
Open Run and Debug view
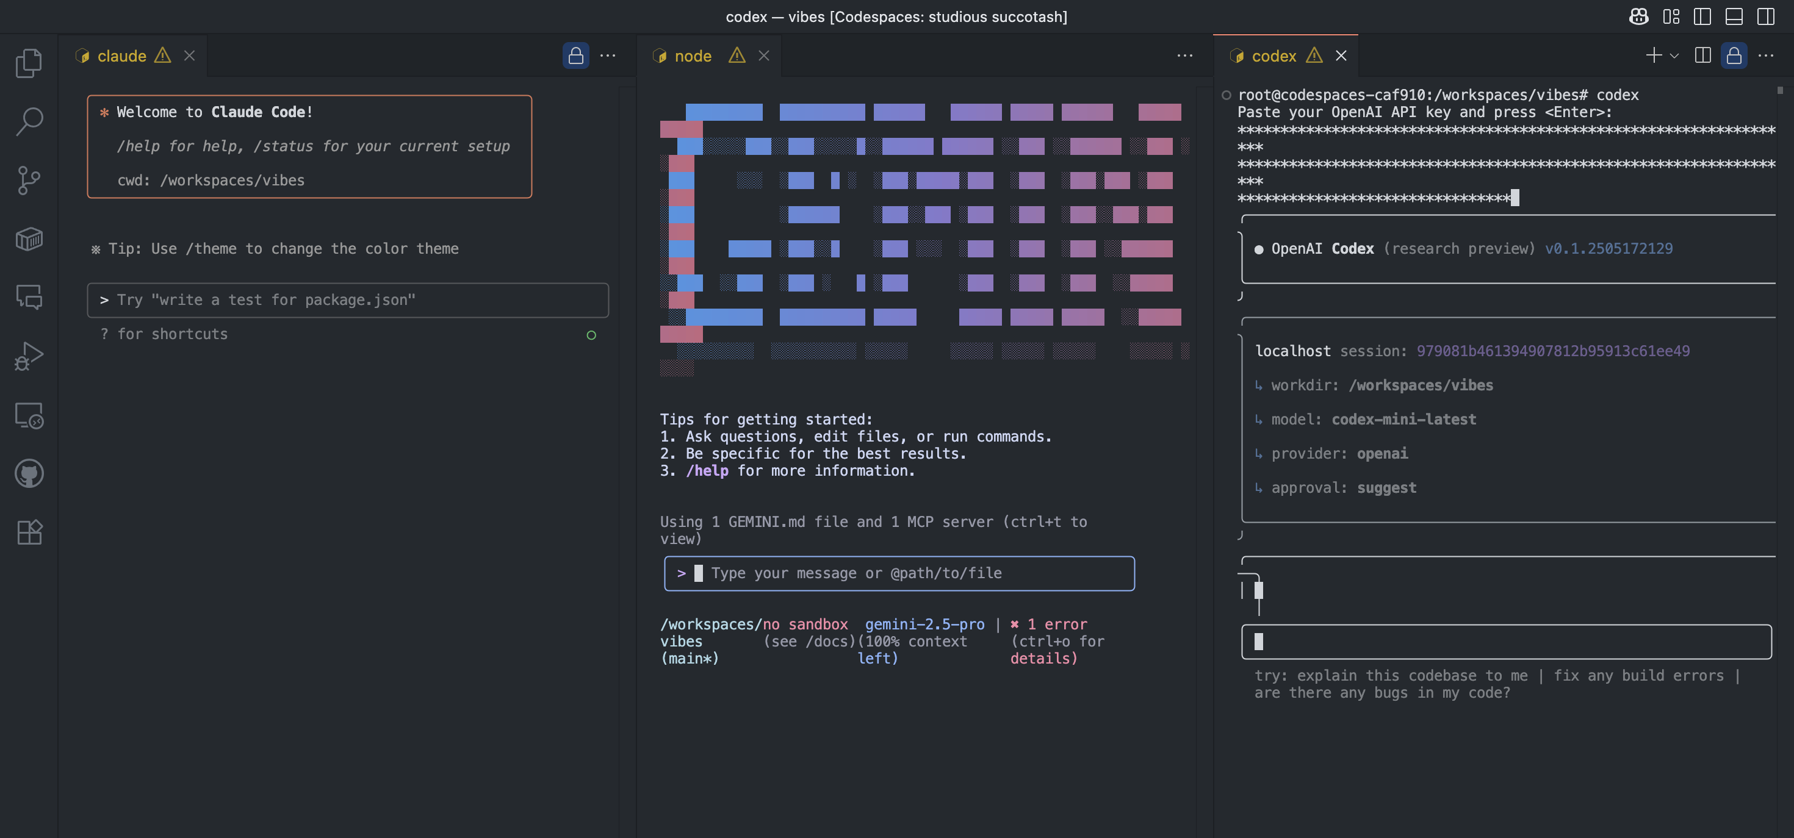[x=29, y=356]
